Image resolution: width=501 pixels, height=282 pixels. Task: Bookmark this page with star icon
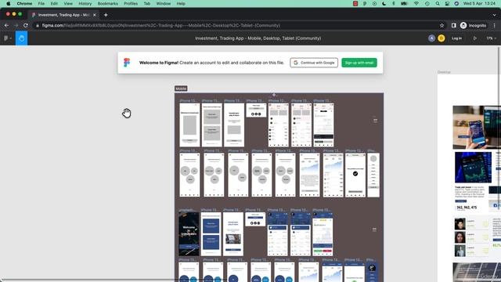coord(442,26)
